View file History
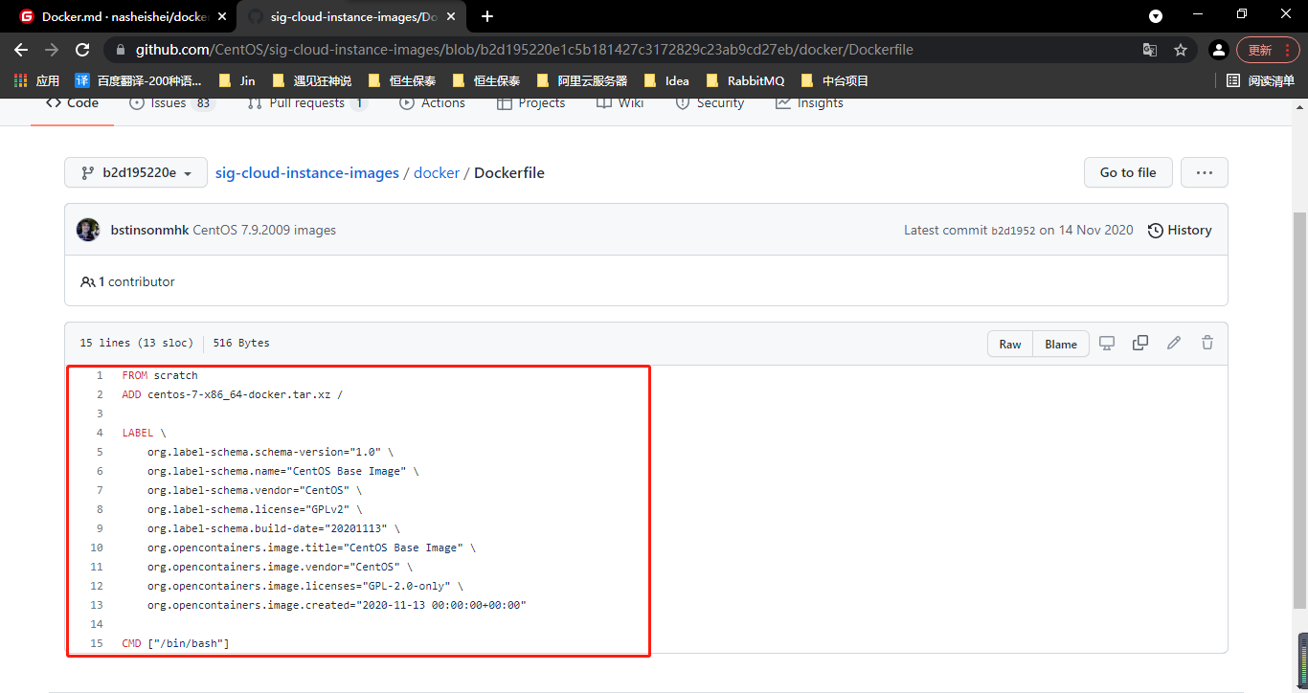Screen dimensions: 1308x693 tap(1180, 231)
